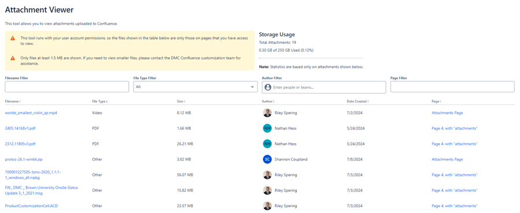This screenshot has width=520, height=213.
Task: Focus the Page Filter text box
Action: [x=452, y=87]
